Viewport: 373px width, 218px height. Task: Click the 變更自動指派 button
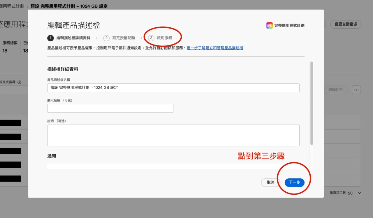346,24
